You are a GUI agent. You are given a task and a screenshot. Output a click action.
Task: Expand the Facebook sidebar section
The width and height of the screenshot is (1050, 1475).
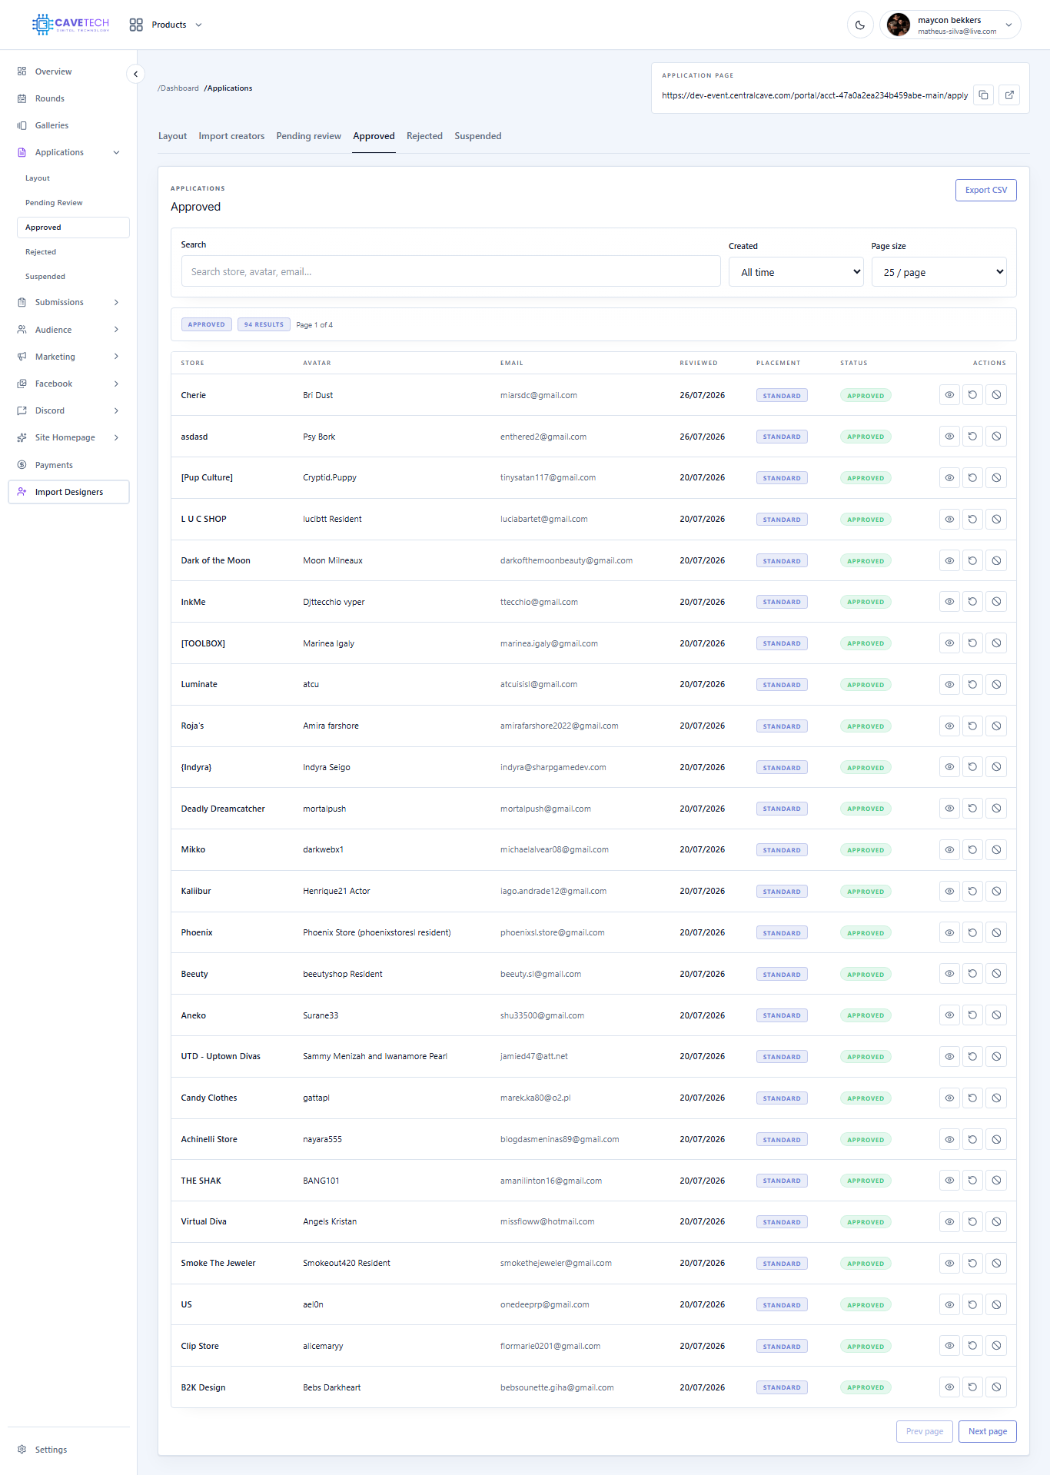click(116, 384)
